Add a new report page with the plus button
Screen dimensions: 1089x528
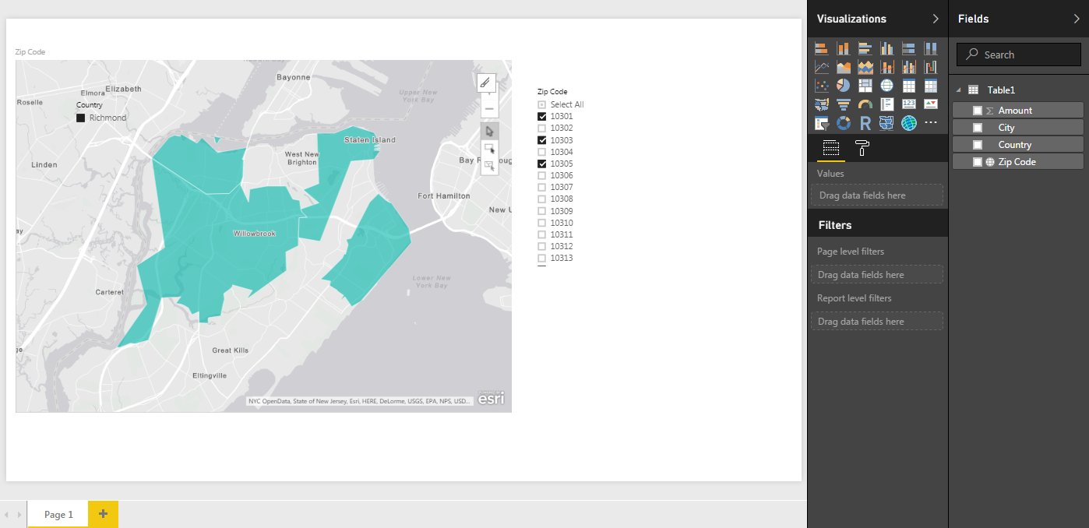(103, 514)
